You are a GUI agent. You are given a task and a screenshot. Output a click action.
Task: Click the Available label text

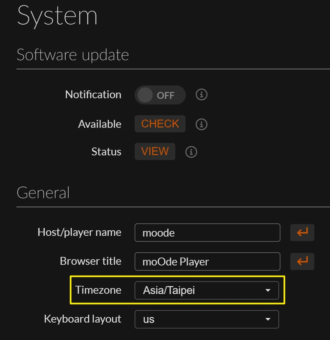click(100, 124)
